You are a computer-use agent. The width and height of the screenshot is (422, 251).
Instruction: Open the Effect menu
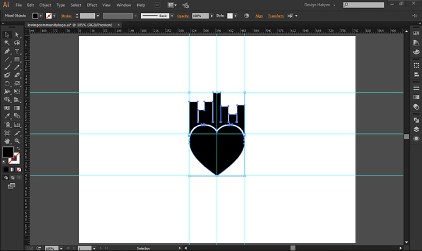click(91, 5)
